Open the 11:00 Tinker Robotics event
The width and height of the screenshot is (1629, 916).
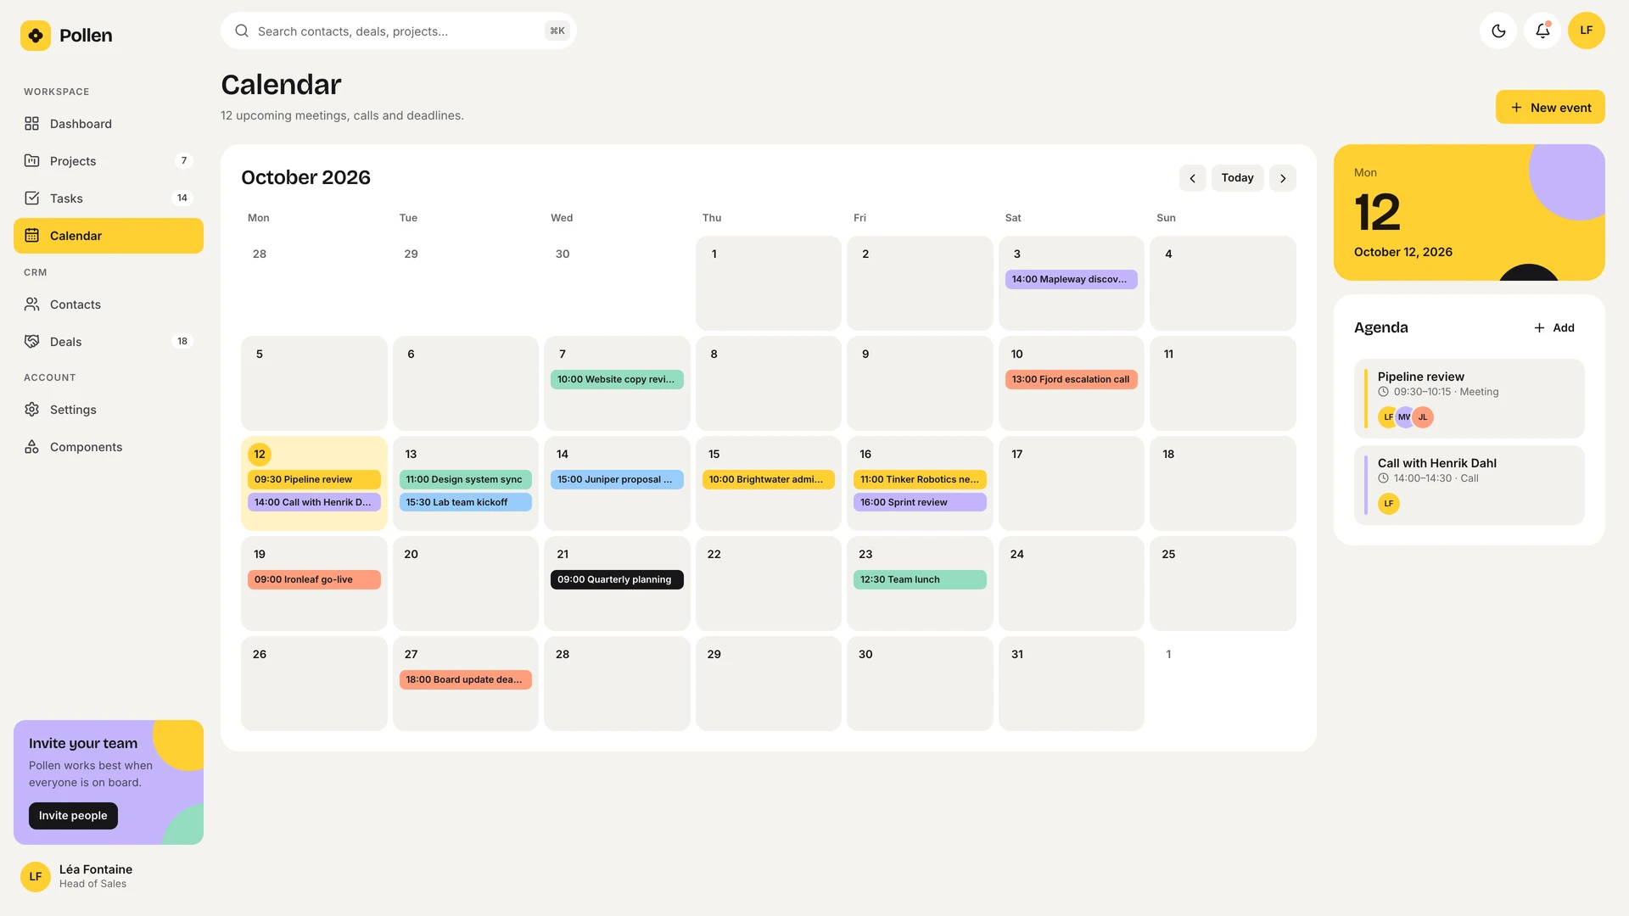click(x=920, y=479)
